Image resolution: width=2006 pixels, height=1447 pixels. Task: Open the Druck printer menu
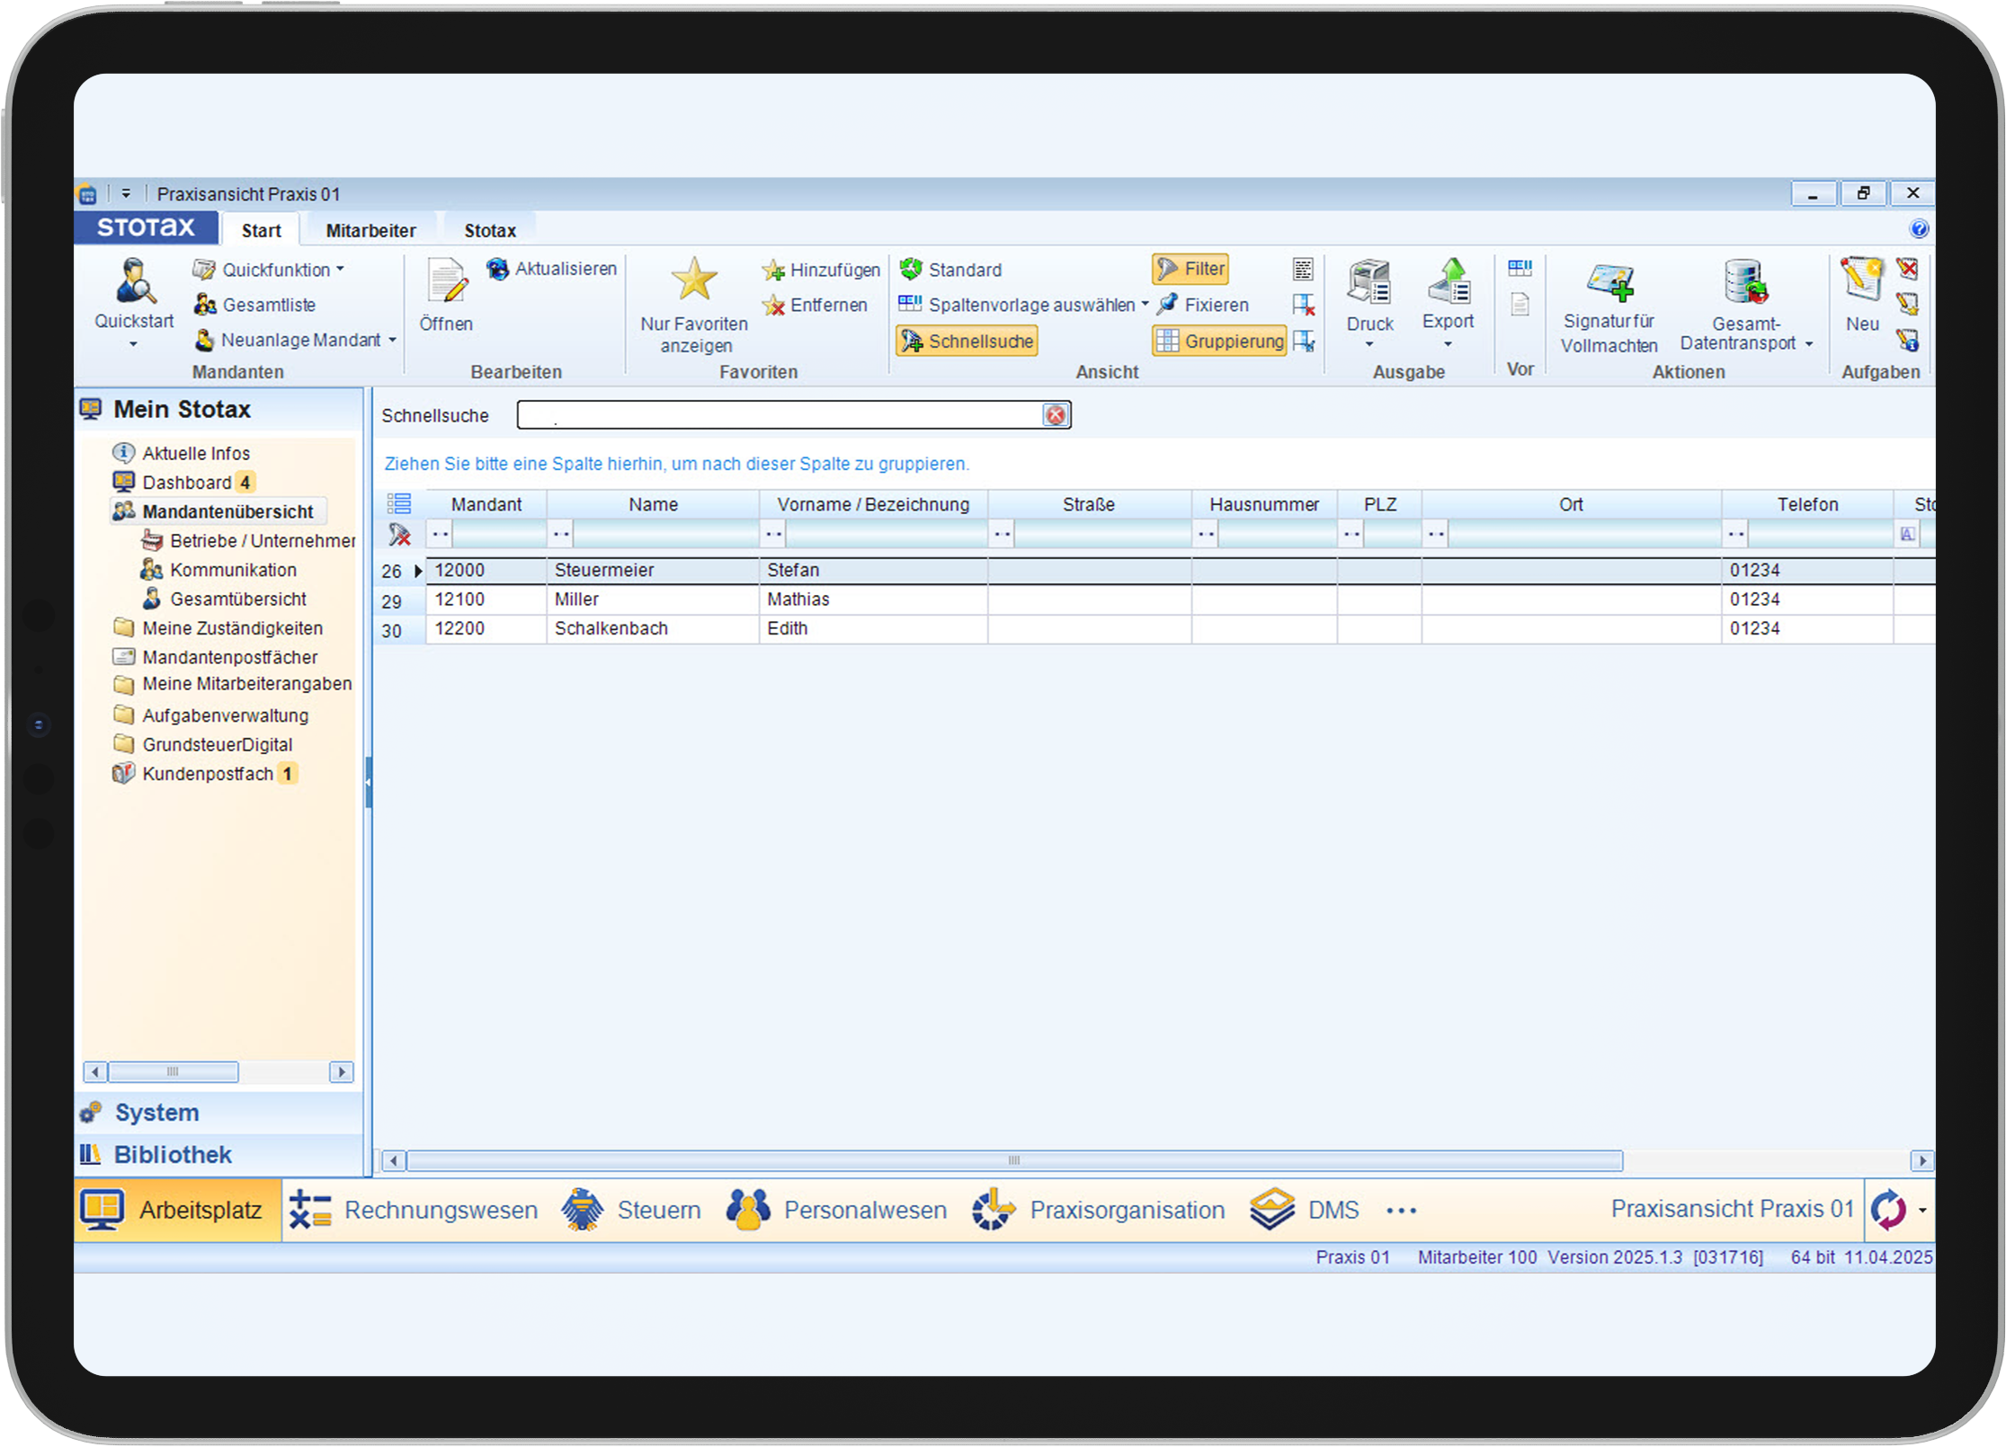(x=1369, y=304)
